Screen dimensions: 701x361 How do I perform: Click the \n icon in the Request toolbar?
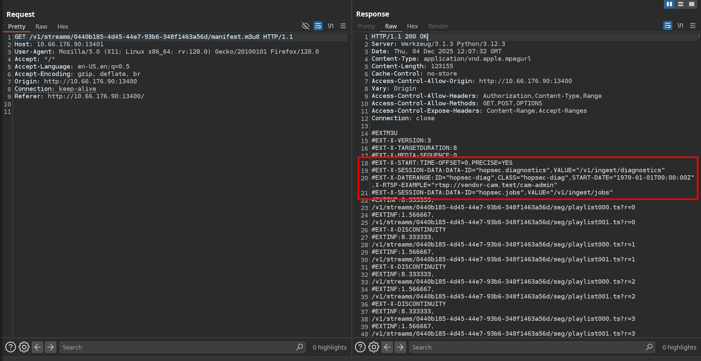click(330, 26)
